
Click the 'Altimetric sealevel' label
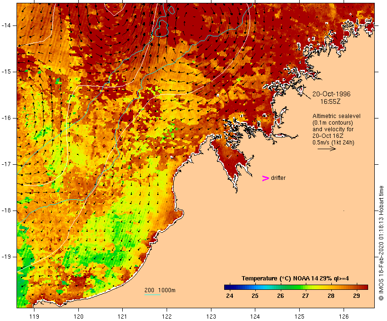tap(337, 116)
